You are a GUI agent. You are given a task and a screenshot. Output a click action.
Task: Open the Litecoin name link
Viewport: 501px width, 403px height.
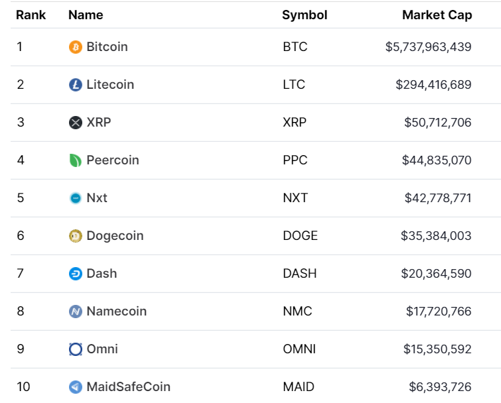[110, 85]
